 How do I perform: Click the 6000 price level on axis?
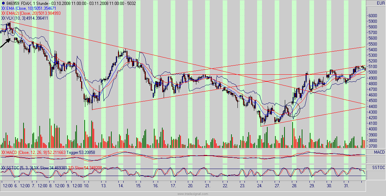click(x=373, y=15)
